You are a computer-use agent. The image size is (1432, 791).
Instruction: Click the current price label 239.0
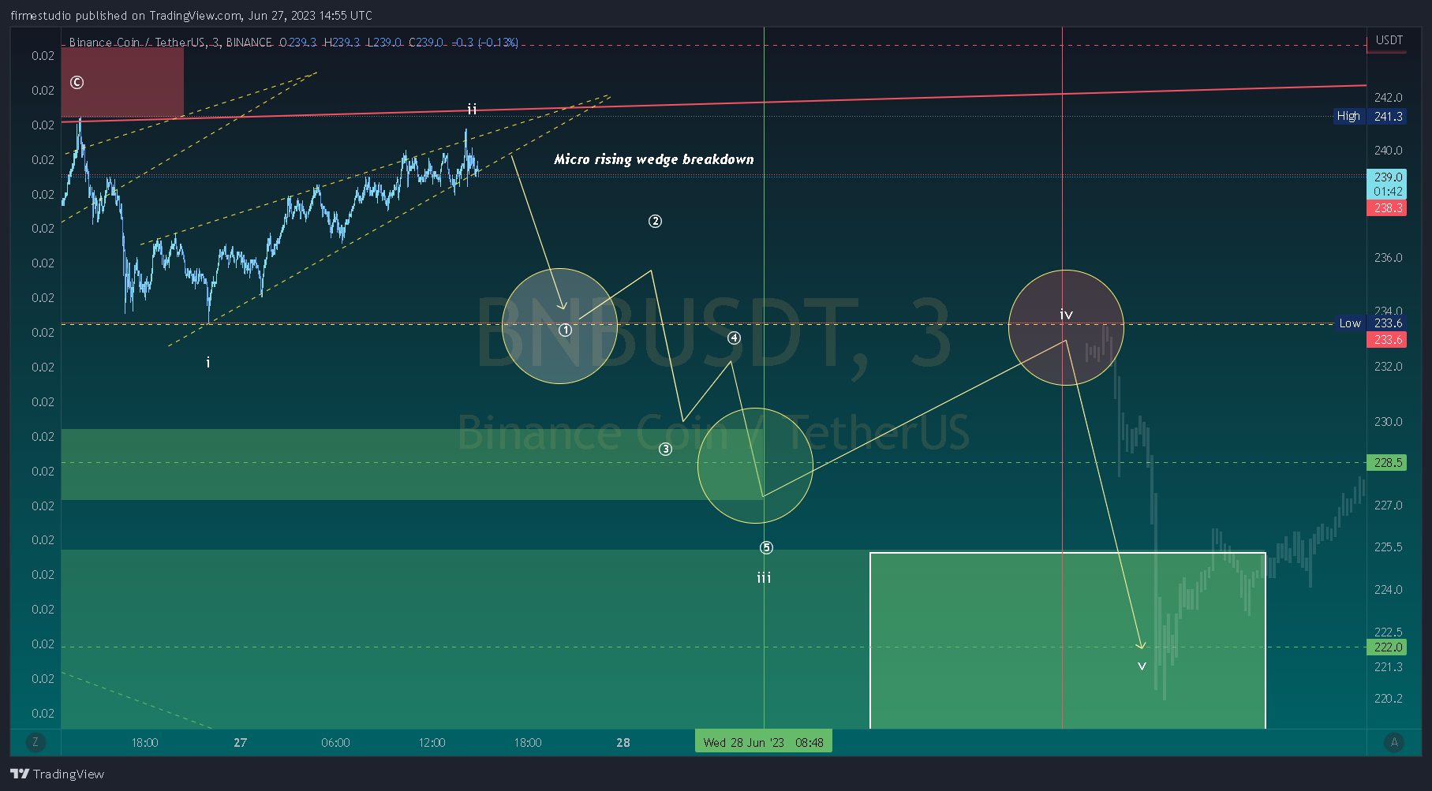(x=1388, y=177)
